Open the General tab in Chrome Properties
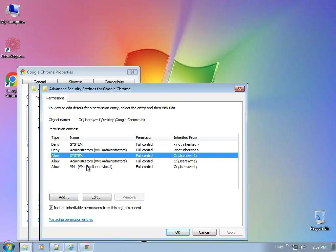Screen dimensions: 336x252 coord(40,82)
